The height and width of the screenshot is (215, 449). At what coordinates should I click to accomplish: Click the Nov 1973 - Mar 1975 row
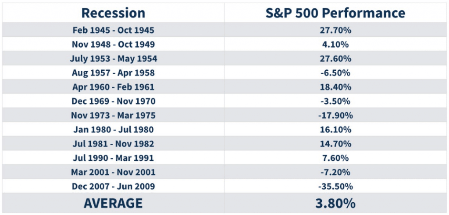click(x=113, y=115)
